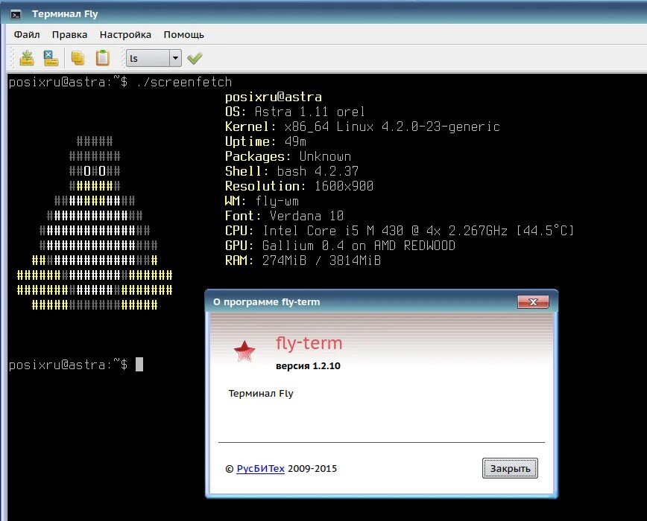The height and width of the screenshot is (521, 647).
Task: Click the Терминал Fly label in dialog
Action: 261,393
